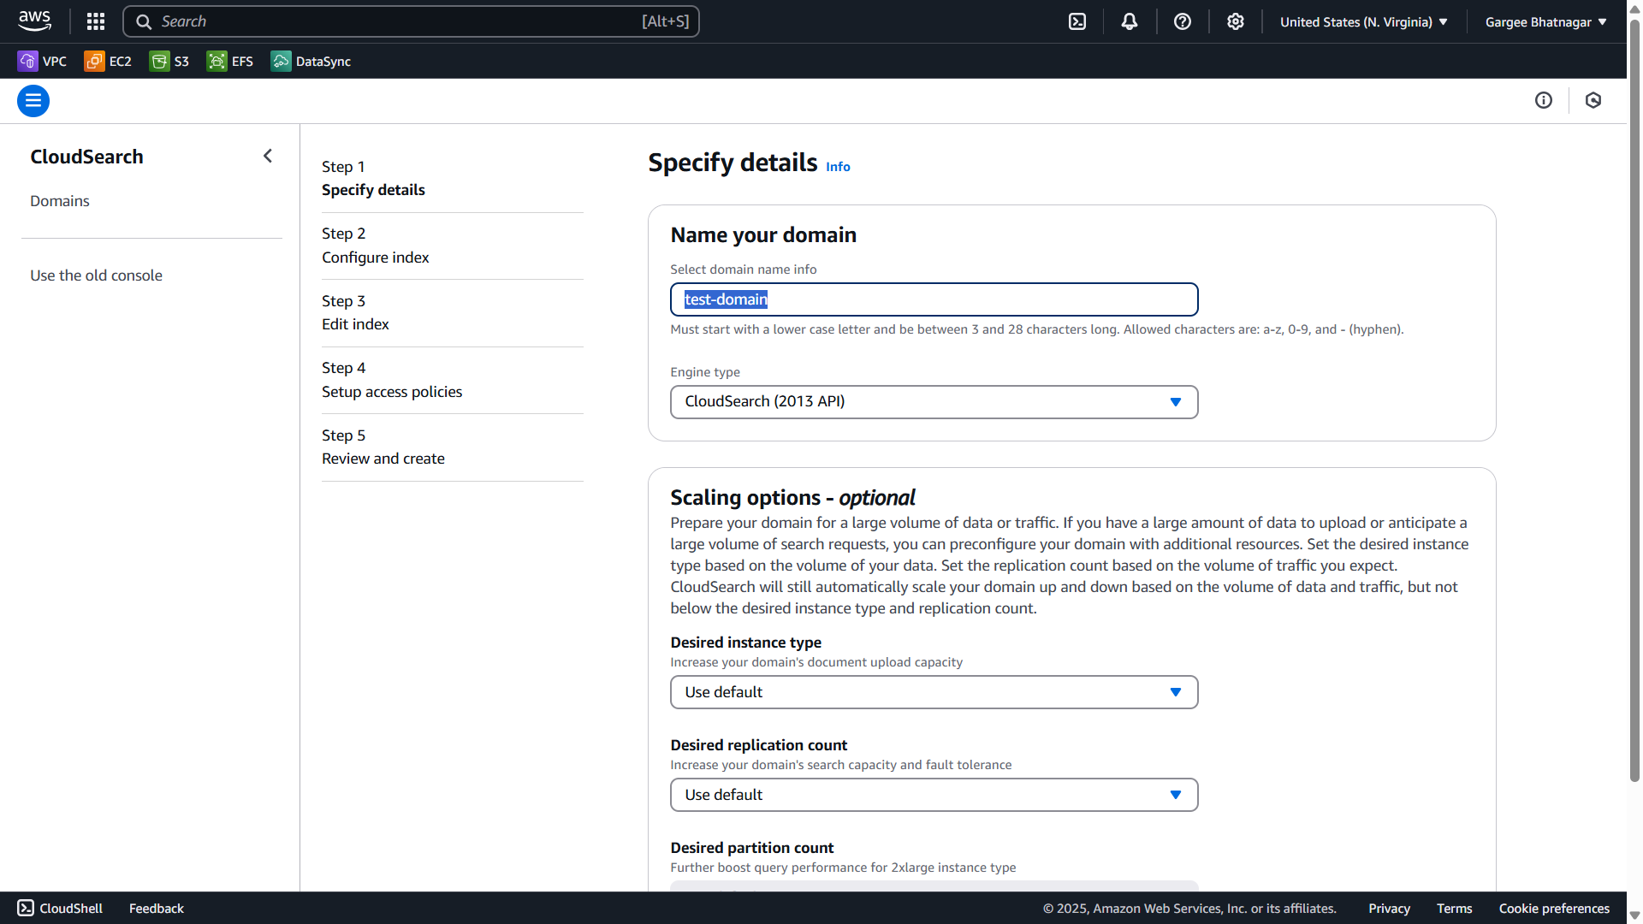Image resolution: width=1643 pixels, height=924 pixels.
Task: Open notifications bell
Action: pyautogui.click(x=1130, y=21)
